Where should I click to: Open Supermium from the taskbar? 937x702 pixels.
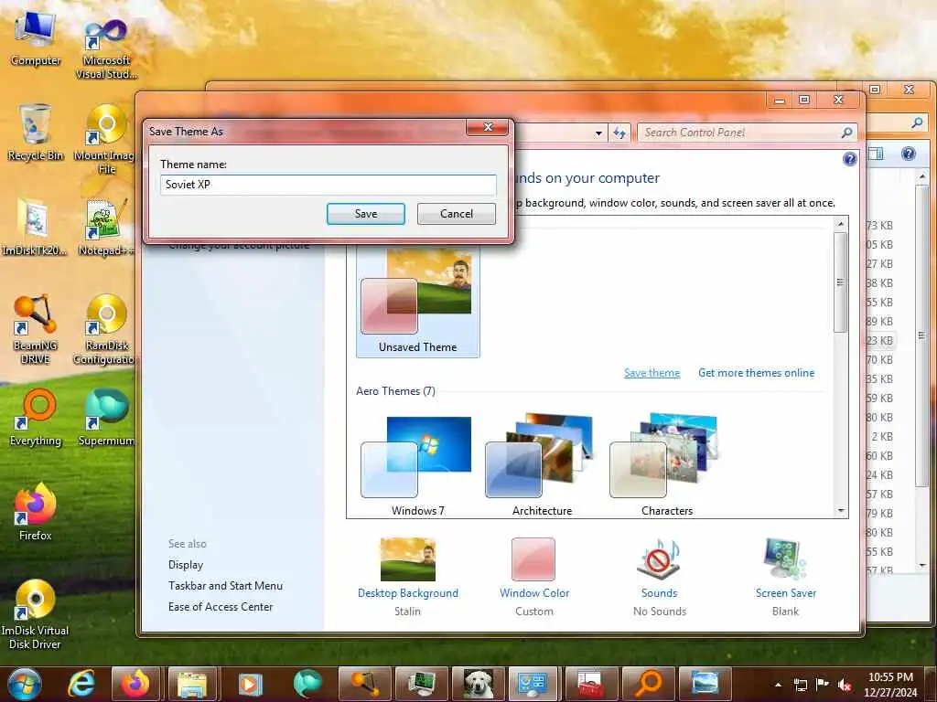pyautogui.click(x=307, y=684)
